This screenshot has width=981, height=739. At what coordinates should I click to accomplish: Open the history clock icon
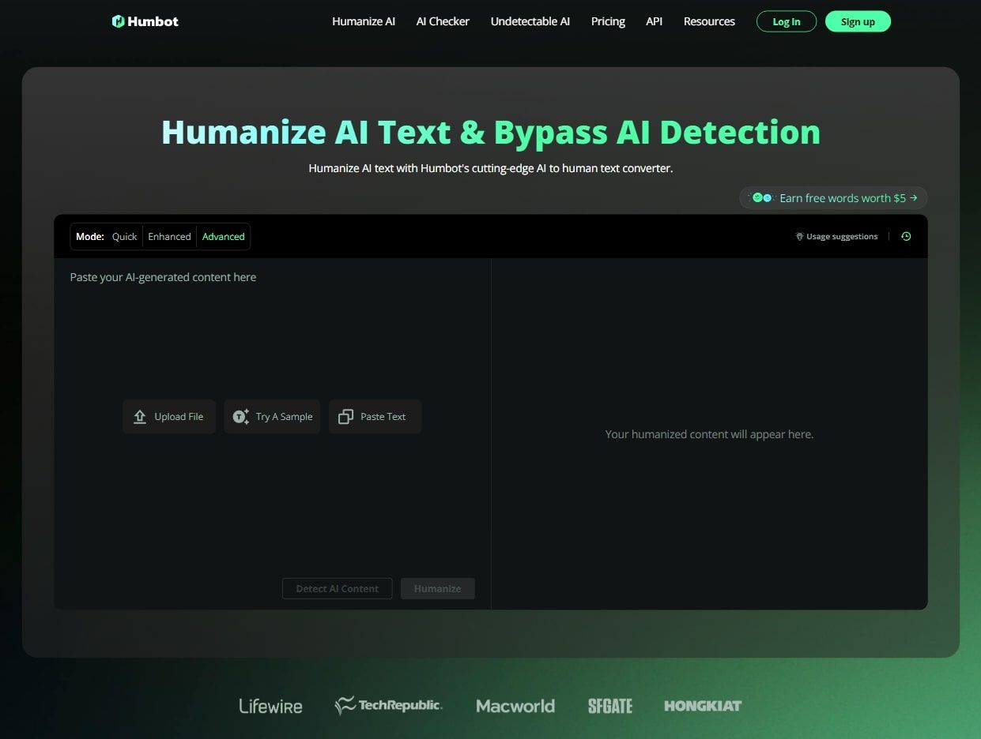coord(906,236)
